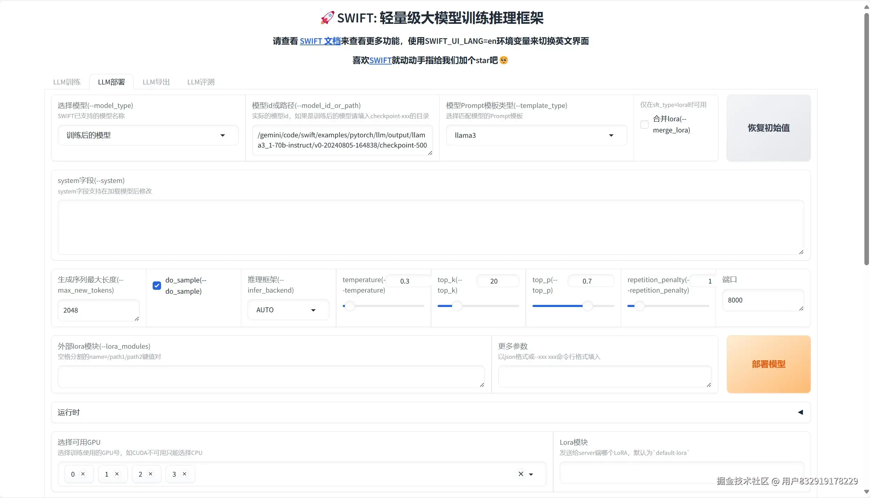Image resolution: width=870 pixels, height=498 pixels.
Task: Remove GPU 3 tag with its x icon
Action: pos(185,474)
